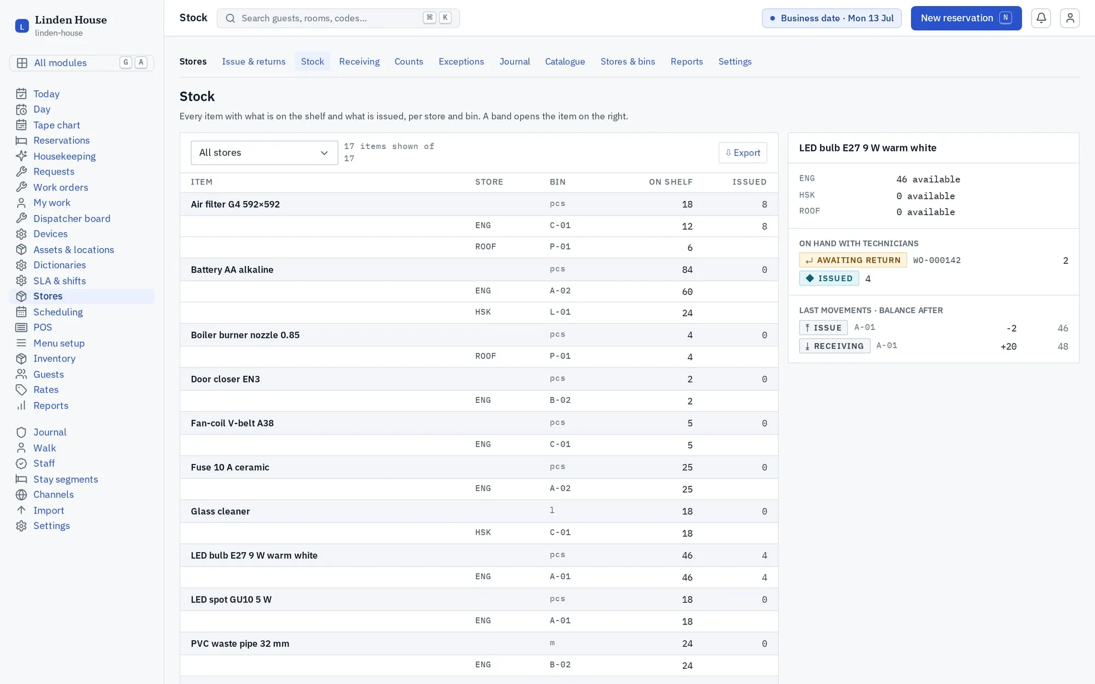Open notifications bell icon
Screen dimensions: 1095x684
(x=1041, y=18)
